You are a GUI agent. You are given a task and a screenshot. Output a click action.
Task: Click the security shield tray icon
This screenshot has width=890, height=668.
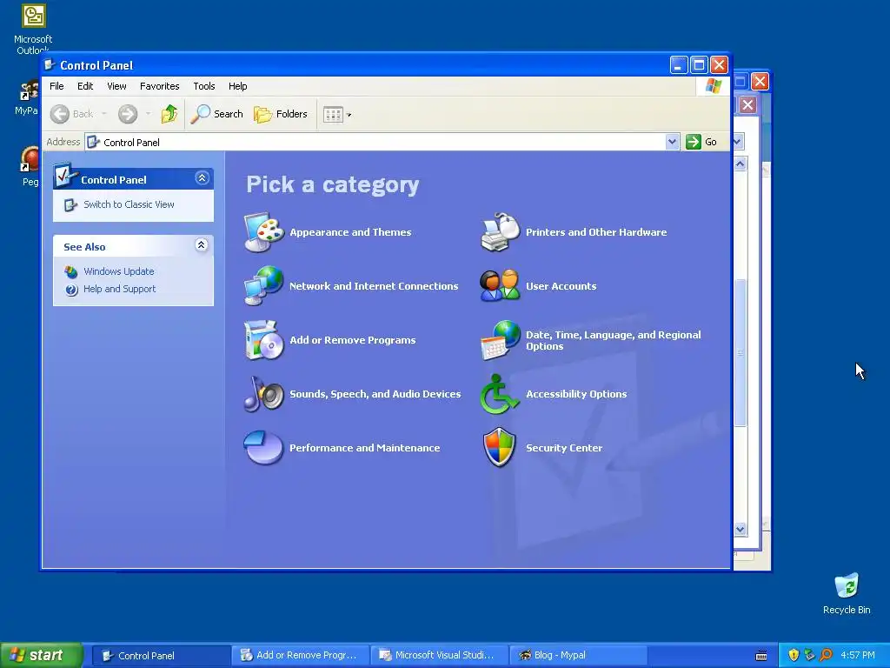click(794, 655)
